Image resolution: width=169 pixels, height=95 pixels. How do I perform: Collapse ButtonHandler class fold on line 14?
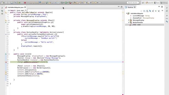point(9,32)
